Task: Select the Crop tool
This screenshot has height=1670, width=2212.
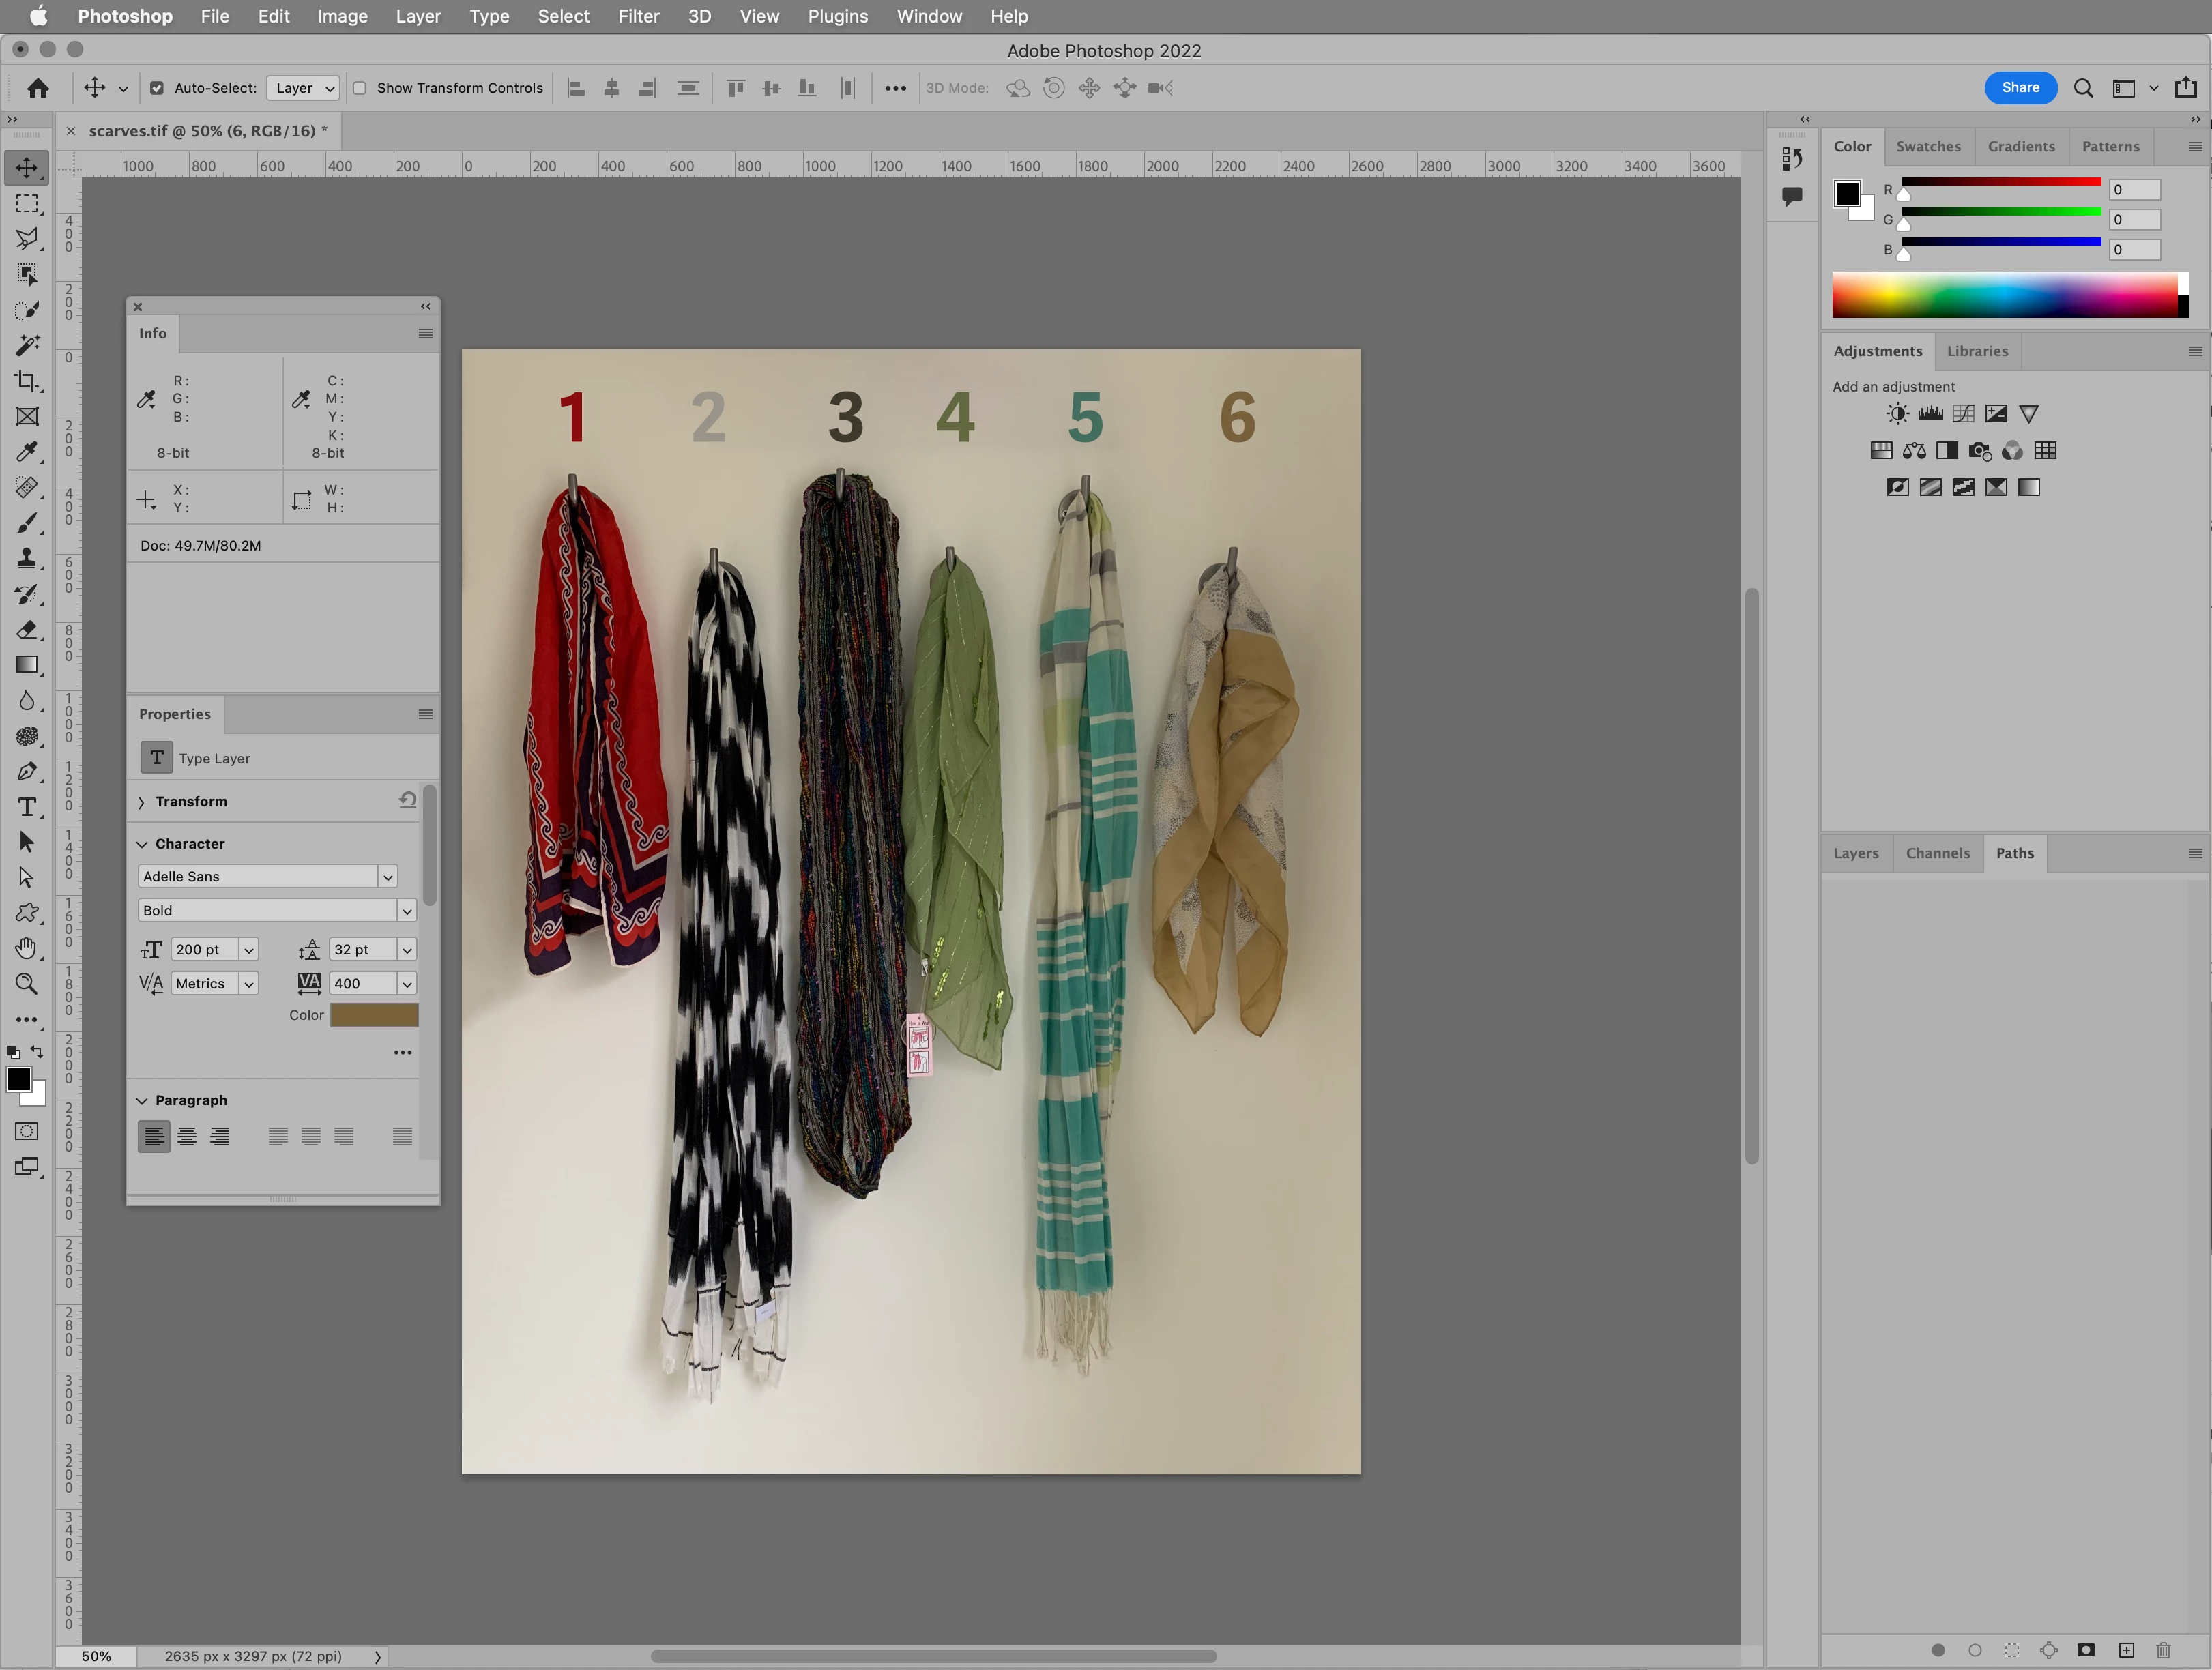Action: pos(27,381)
